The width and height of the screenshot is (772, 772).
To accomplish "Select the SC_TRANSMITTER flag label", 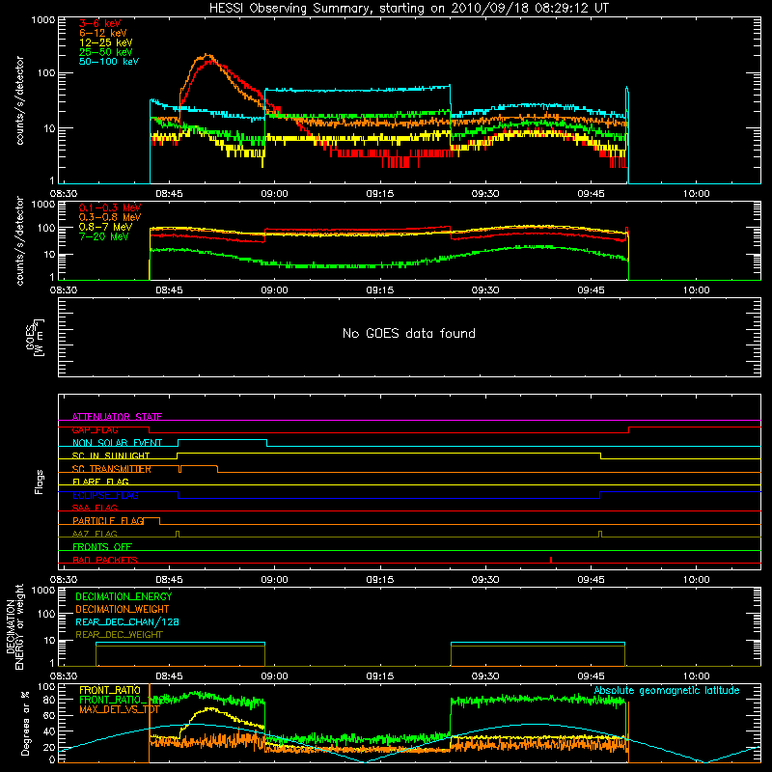I will point(112,469).
